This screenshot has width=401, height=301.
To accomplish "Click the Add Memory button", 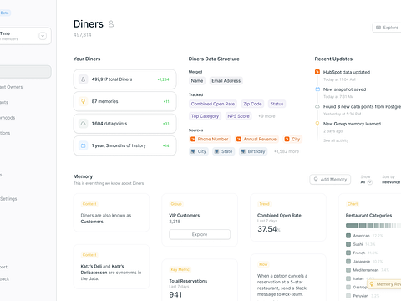I will click(x=330, y=180).
